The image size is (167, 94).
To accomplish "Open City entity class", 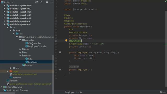I will coord(30,59).
